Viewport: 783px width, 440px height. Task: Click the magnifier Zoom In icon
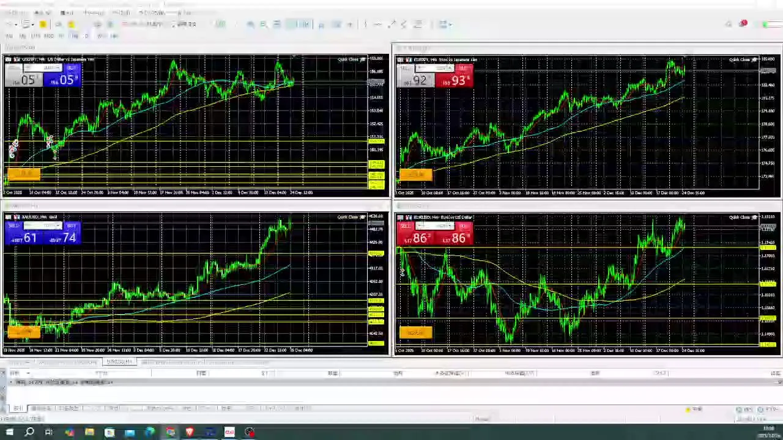pyautogui.click(x=250, y=24)
